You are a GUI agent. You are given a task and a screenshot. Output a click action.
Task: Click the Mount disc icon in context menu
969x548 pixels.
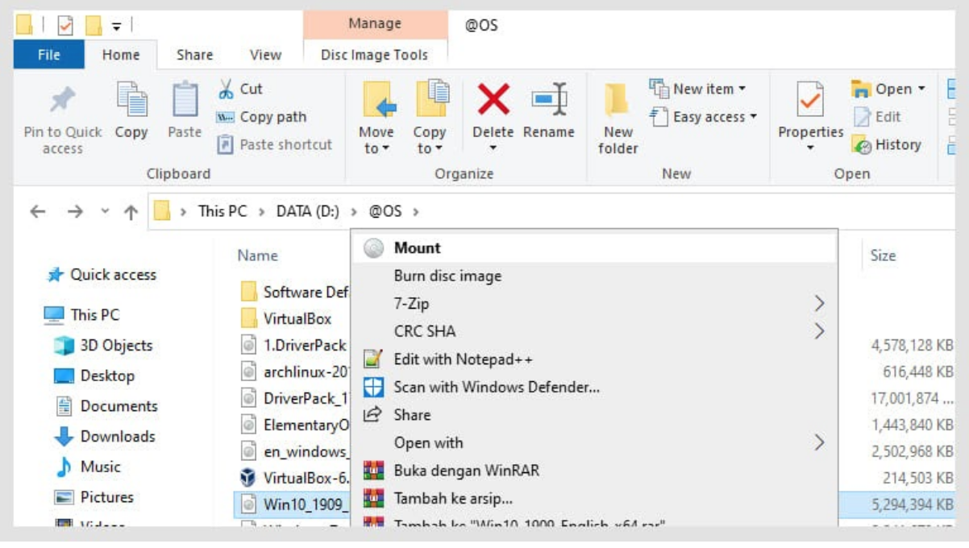(372, 248)
